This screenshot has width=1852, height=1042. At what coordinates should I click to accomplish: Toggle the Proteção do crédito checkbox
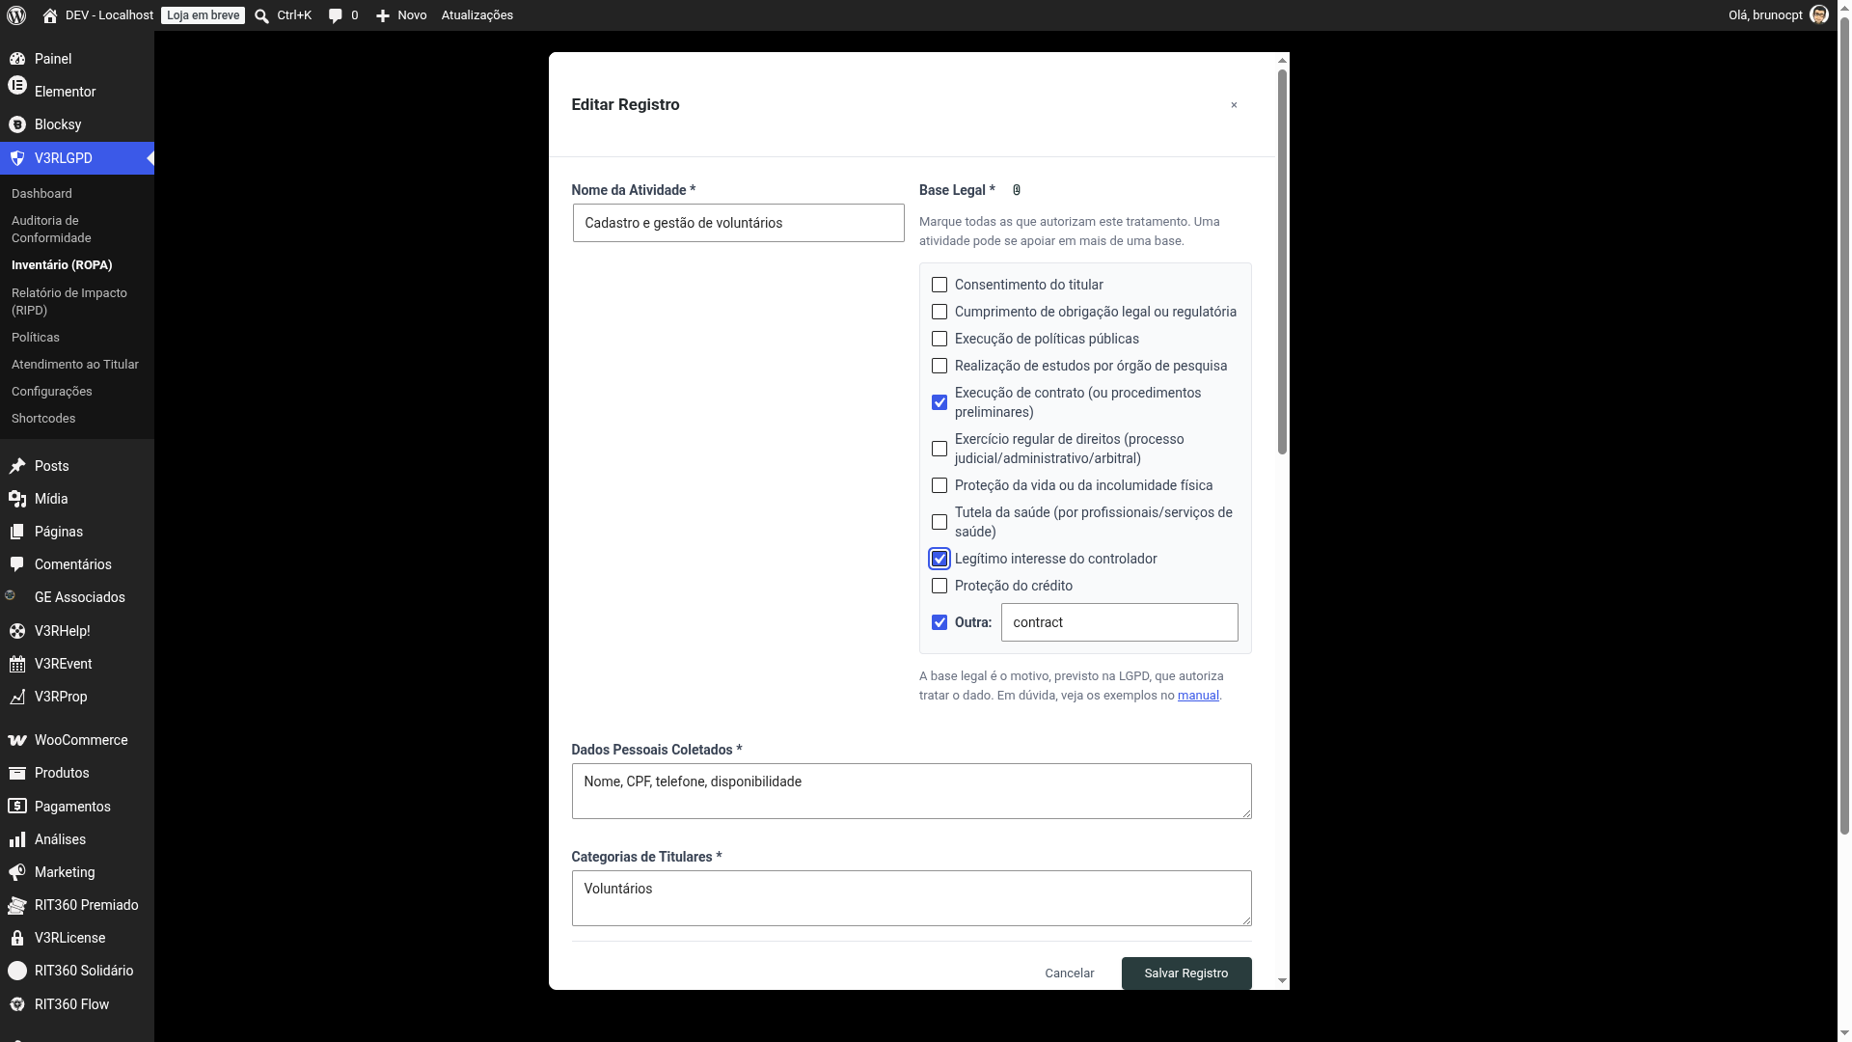point(940,586)
